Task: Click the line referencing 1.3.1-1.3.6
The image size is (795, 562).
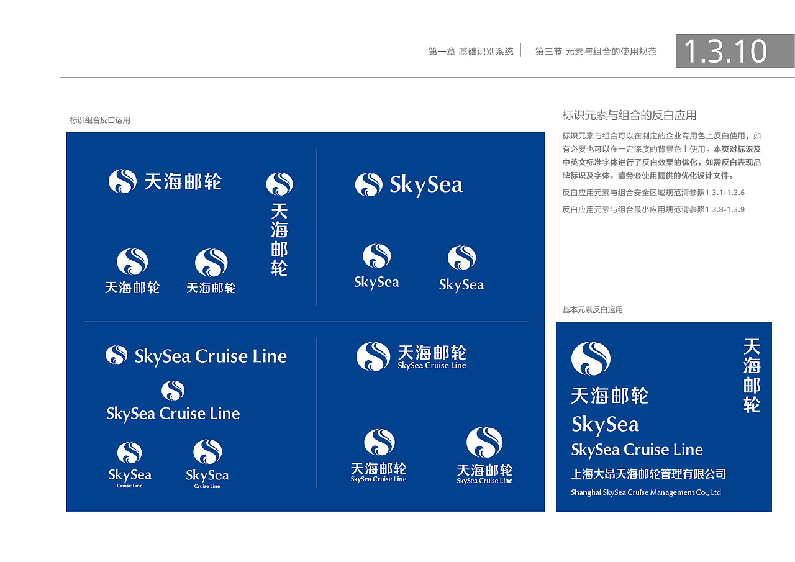Action: (653, 193)
